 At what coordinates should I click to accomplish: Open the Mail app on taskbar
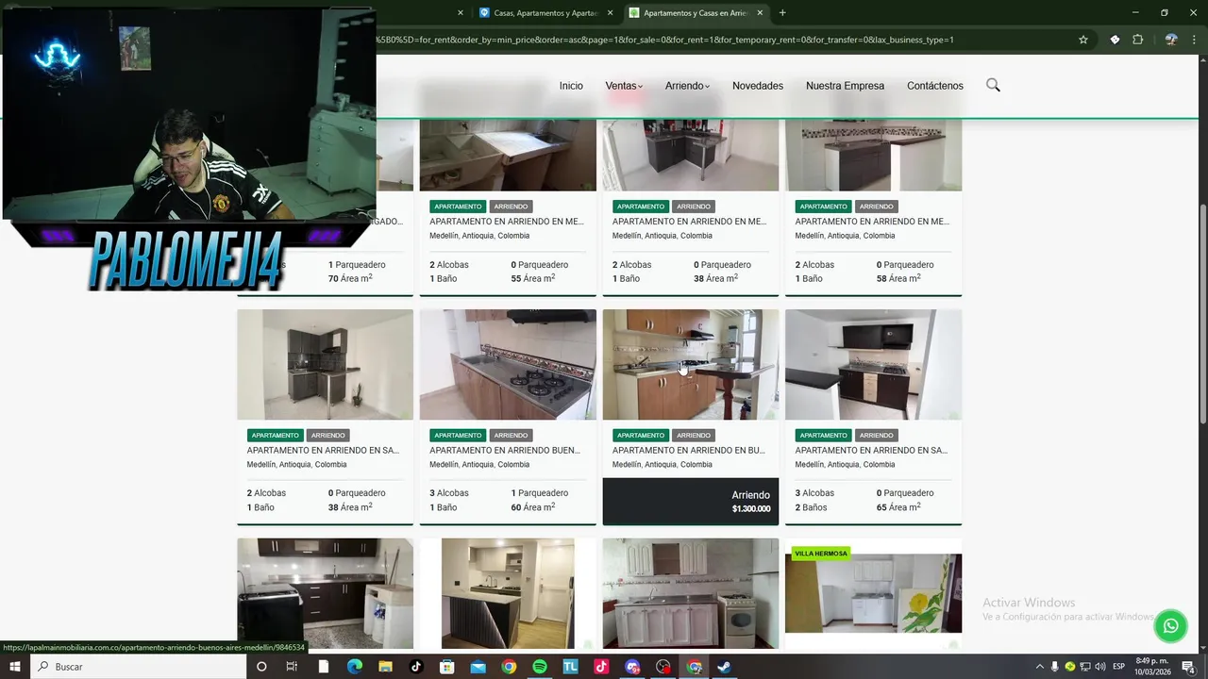click(x=478, y=667)
